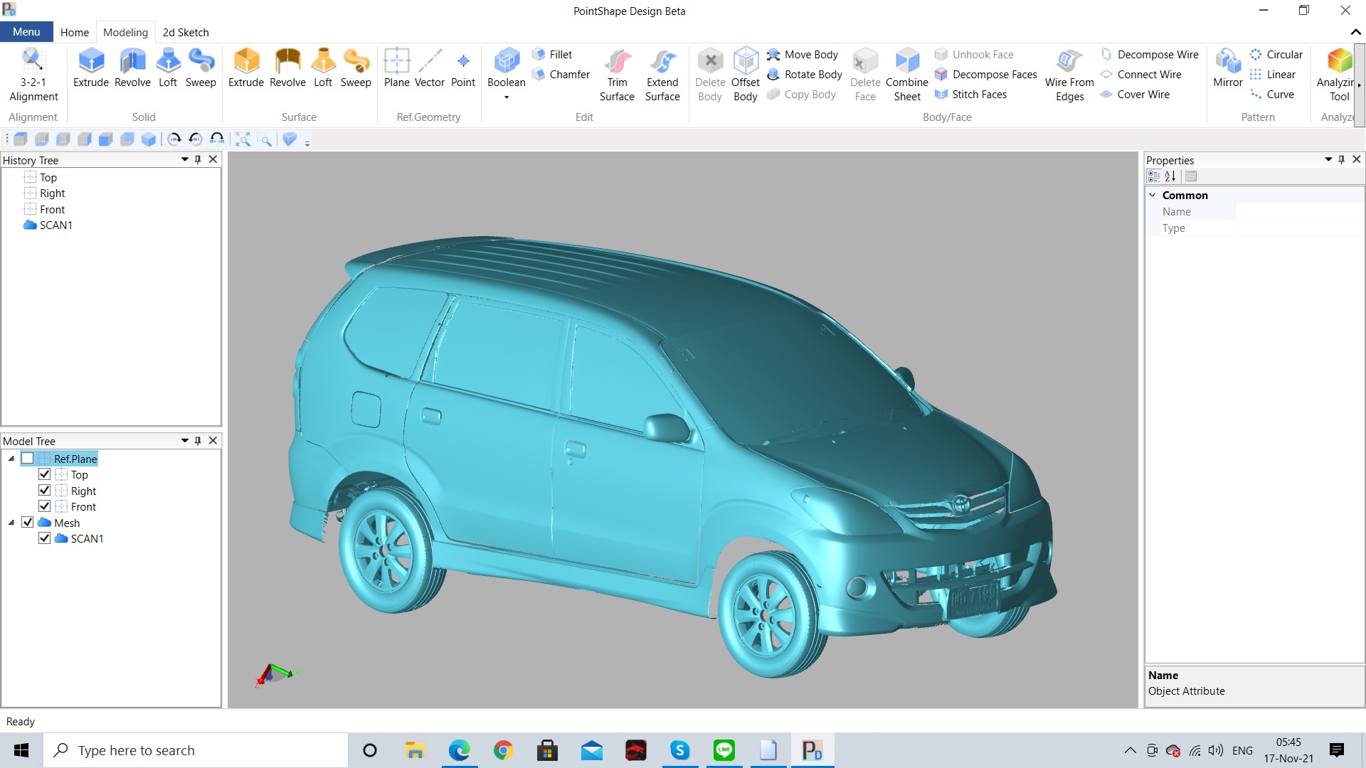Collapse the Mesh node in Model Tree

pyautogui.click(x=11, y=522)
